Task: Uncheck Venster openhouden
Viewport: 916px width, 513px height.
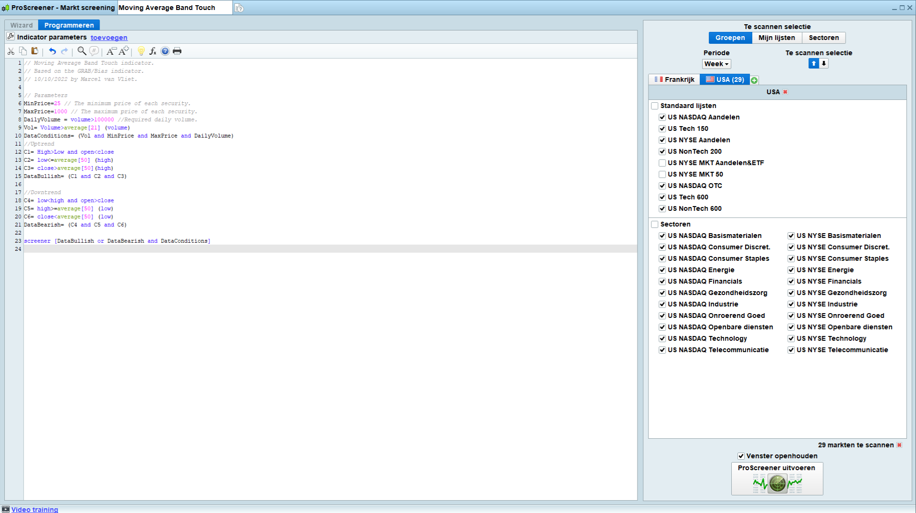Action: click(741, 456)
